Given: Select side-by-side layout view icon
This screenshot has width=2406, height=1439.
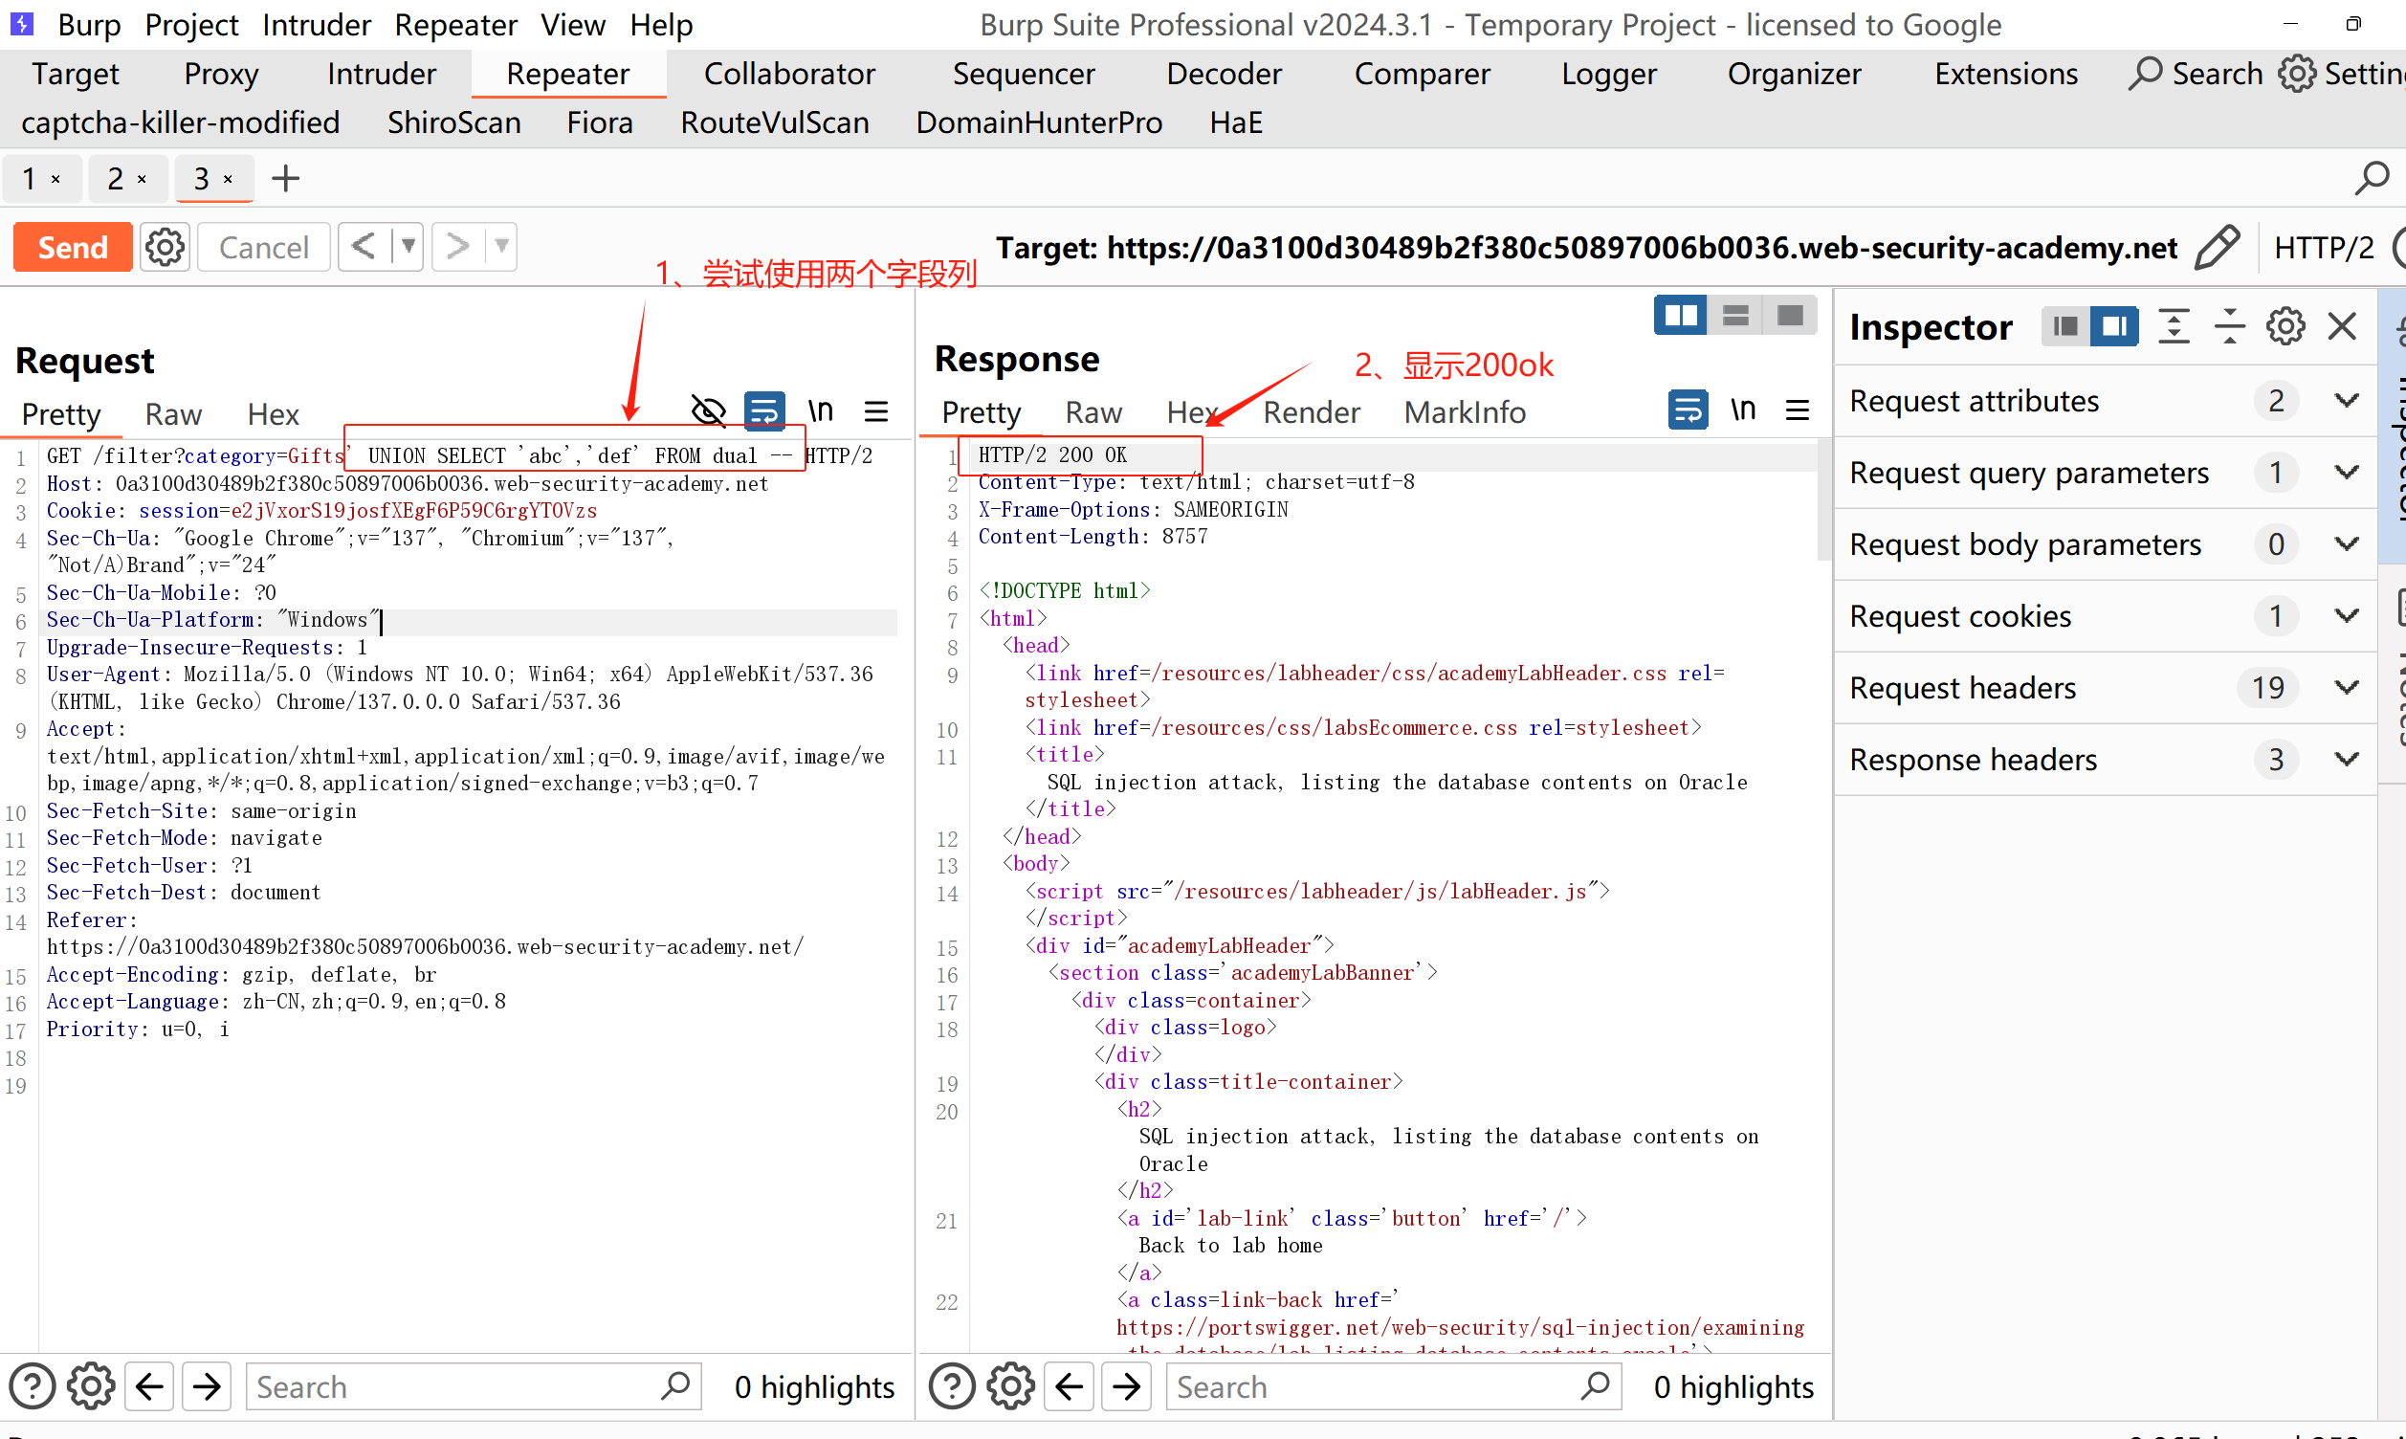Looking at the screenshot, I should [1680, 316].
